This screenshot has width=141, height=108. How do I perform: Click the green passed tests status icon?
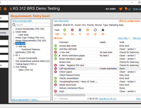[65, 30]
